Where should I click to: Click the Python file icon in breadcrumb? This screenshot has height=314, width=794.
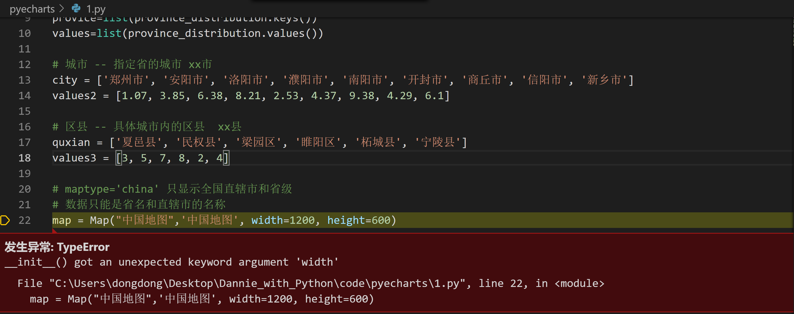(x=76, y=8)
